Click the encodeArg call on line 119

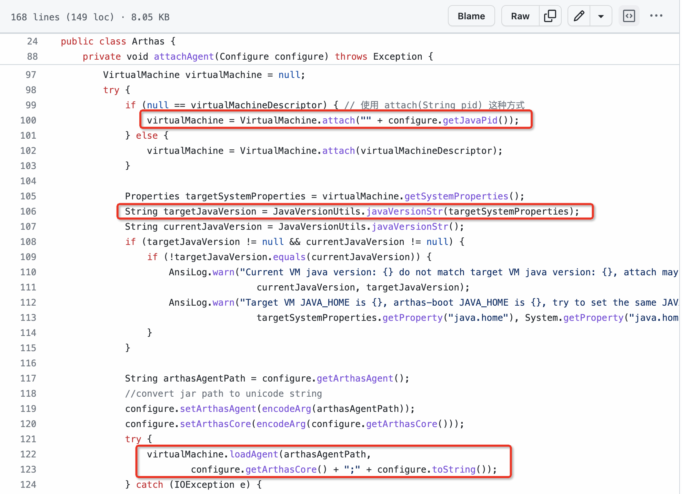[286, 409]
